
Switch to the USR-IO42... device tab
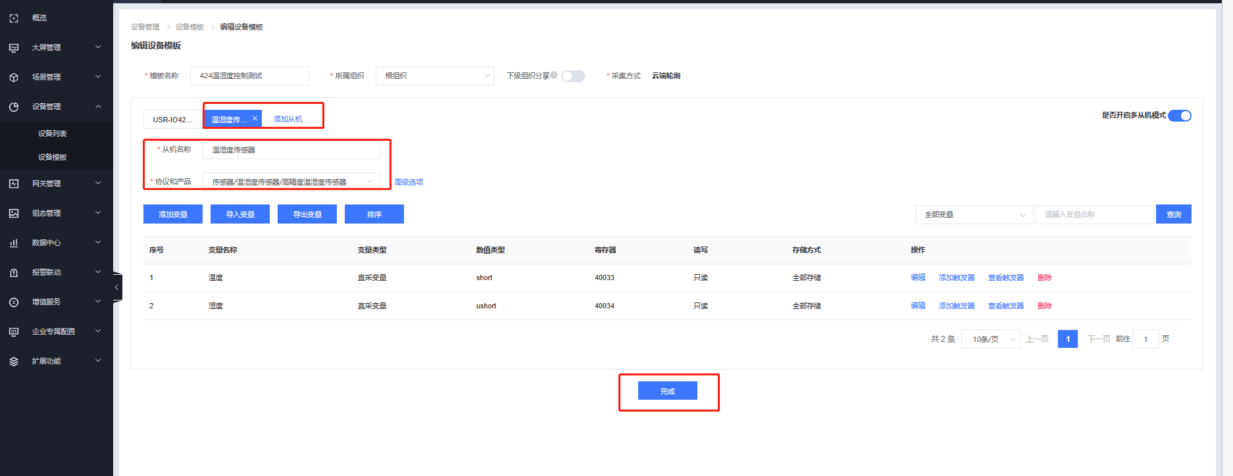click(172, 120)
